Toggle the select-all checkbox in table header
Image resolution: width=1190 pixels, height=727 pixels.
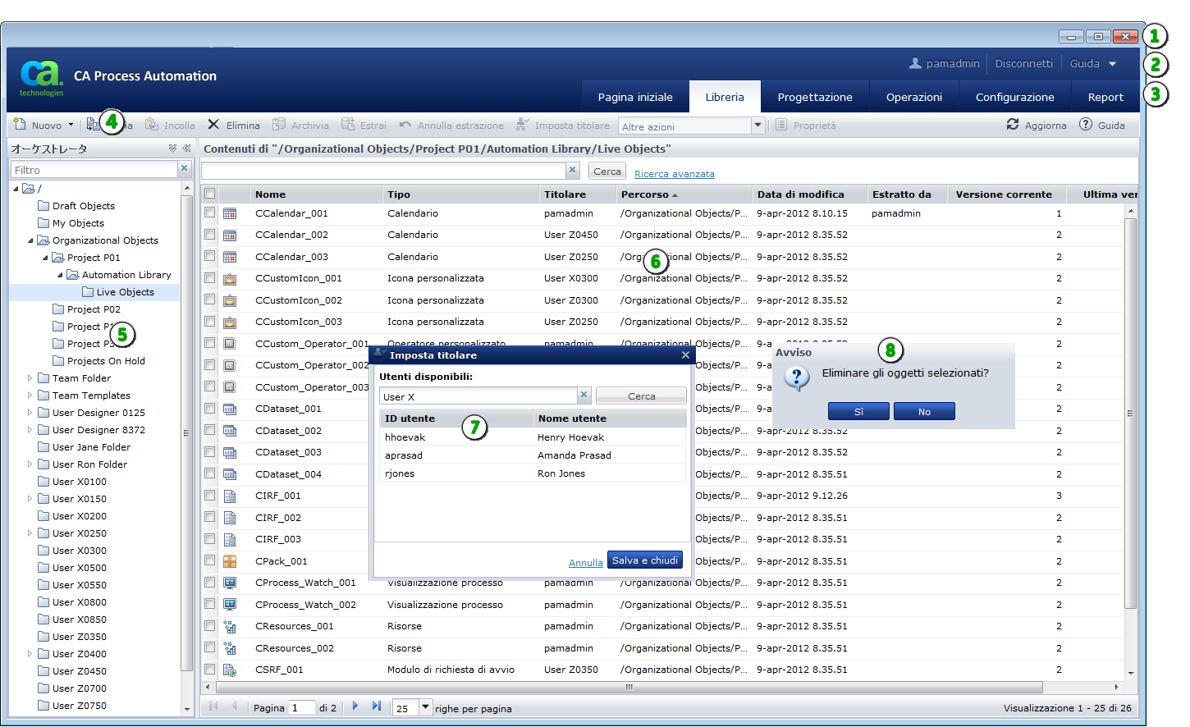[x=210, y=194]
